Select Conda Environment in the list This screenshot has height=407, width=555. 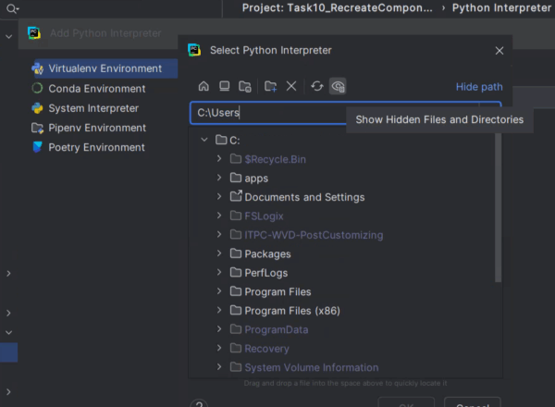click(x=96, y=89)
